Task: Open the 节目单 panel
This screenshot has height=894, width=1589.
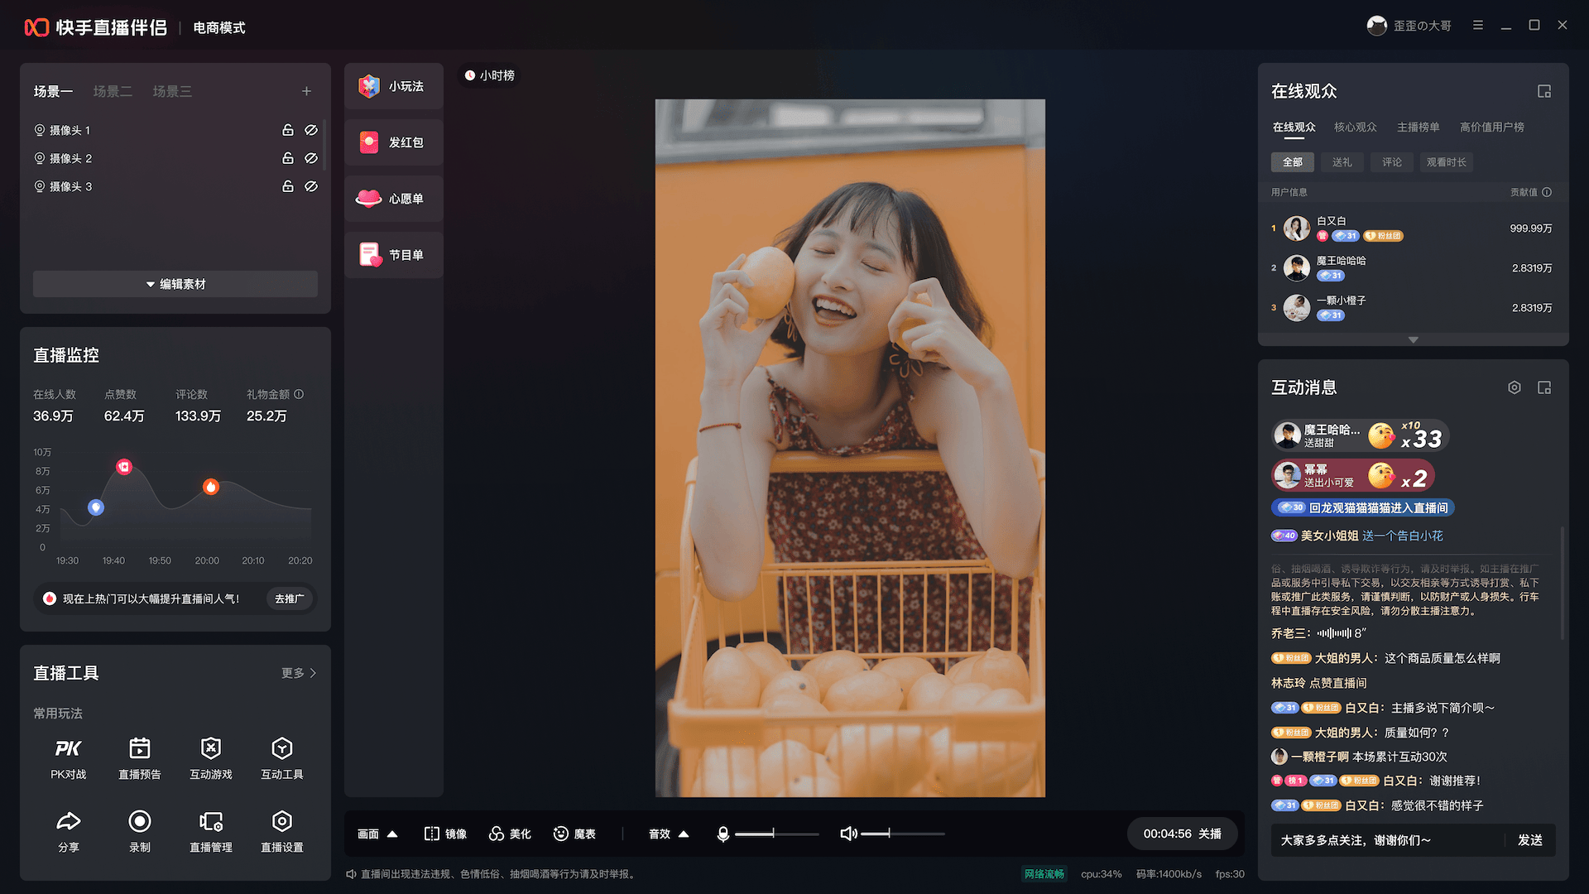Action: pos(393,254)
